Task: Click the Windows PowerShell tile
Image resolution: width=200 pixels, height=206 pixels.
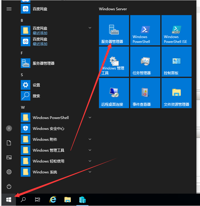Action: [x=145, y=30]
